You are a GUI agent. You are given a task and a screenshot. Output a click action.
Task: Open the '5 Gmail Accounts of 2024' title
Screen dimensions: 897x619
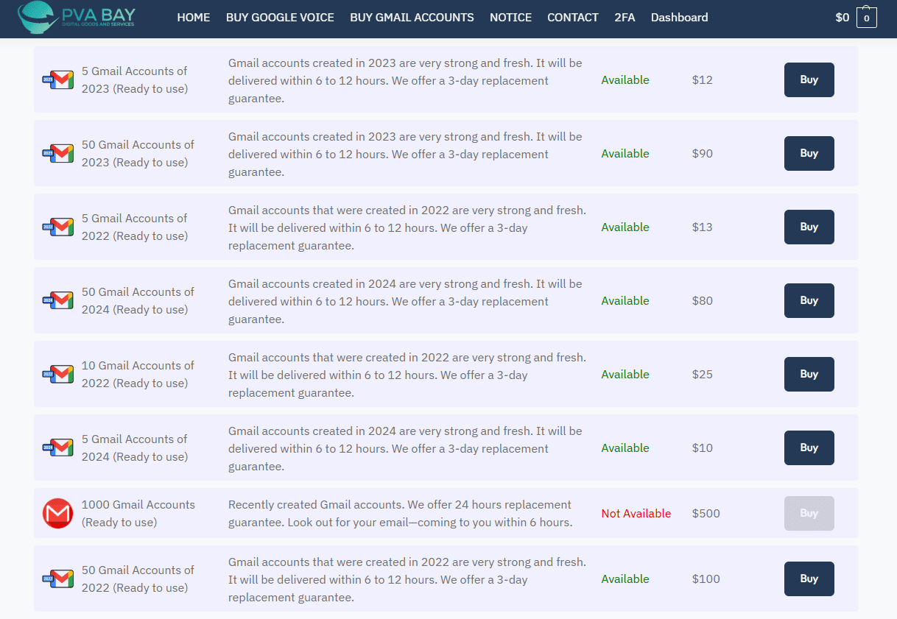pyautogui.click(x=134, y=448)
